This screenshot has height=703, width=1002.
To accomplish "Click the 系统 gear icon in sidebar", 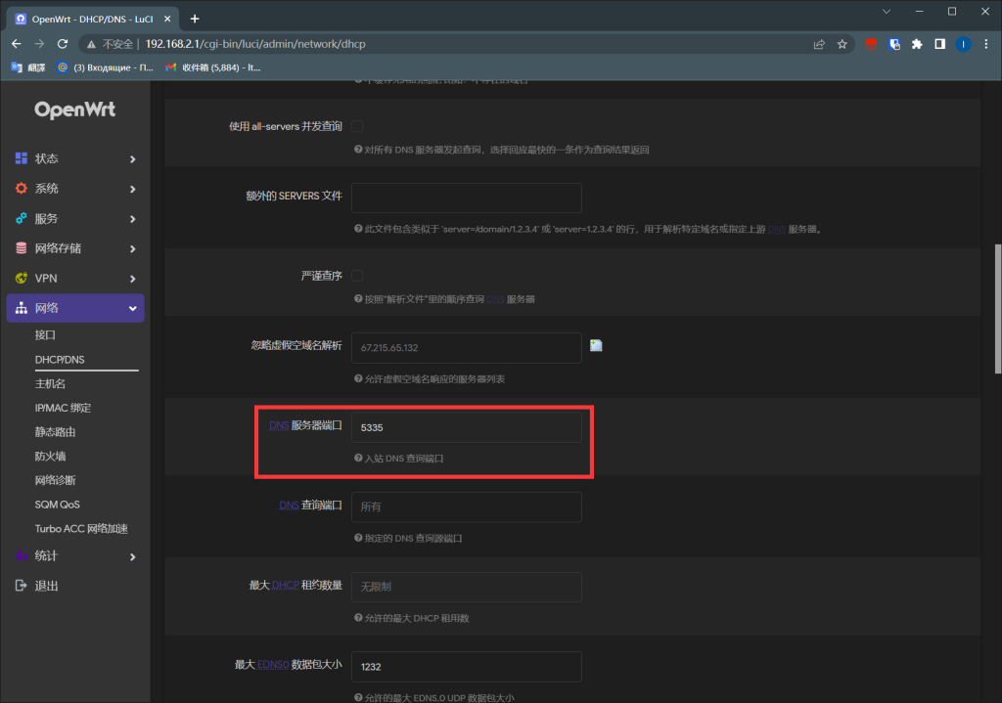I will 21,188.
